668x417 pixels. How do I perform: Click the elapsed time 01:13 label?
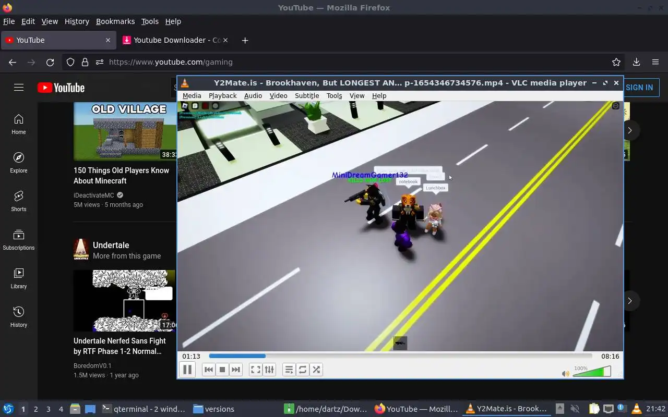click(191, 356)
